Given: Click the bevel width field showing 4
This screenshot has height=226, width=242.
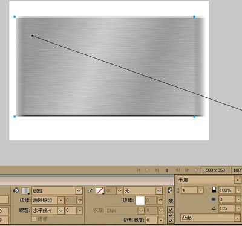Looking at the screenshot, I should point(189,190).
